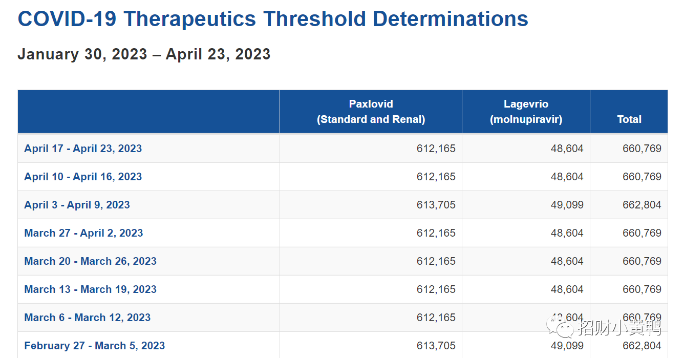Open the March 20 - March 26, 2023 link
The image size is (684, 358).
tap(90, 261)
